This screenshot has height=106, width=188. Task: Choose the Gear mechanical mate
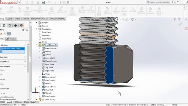coord(2,84)
